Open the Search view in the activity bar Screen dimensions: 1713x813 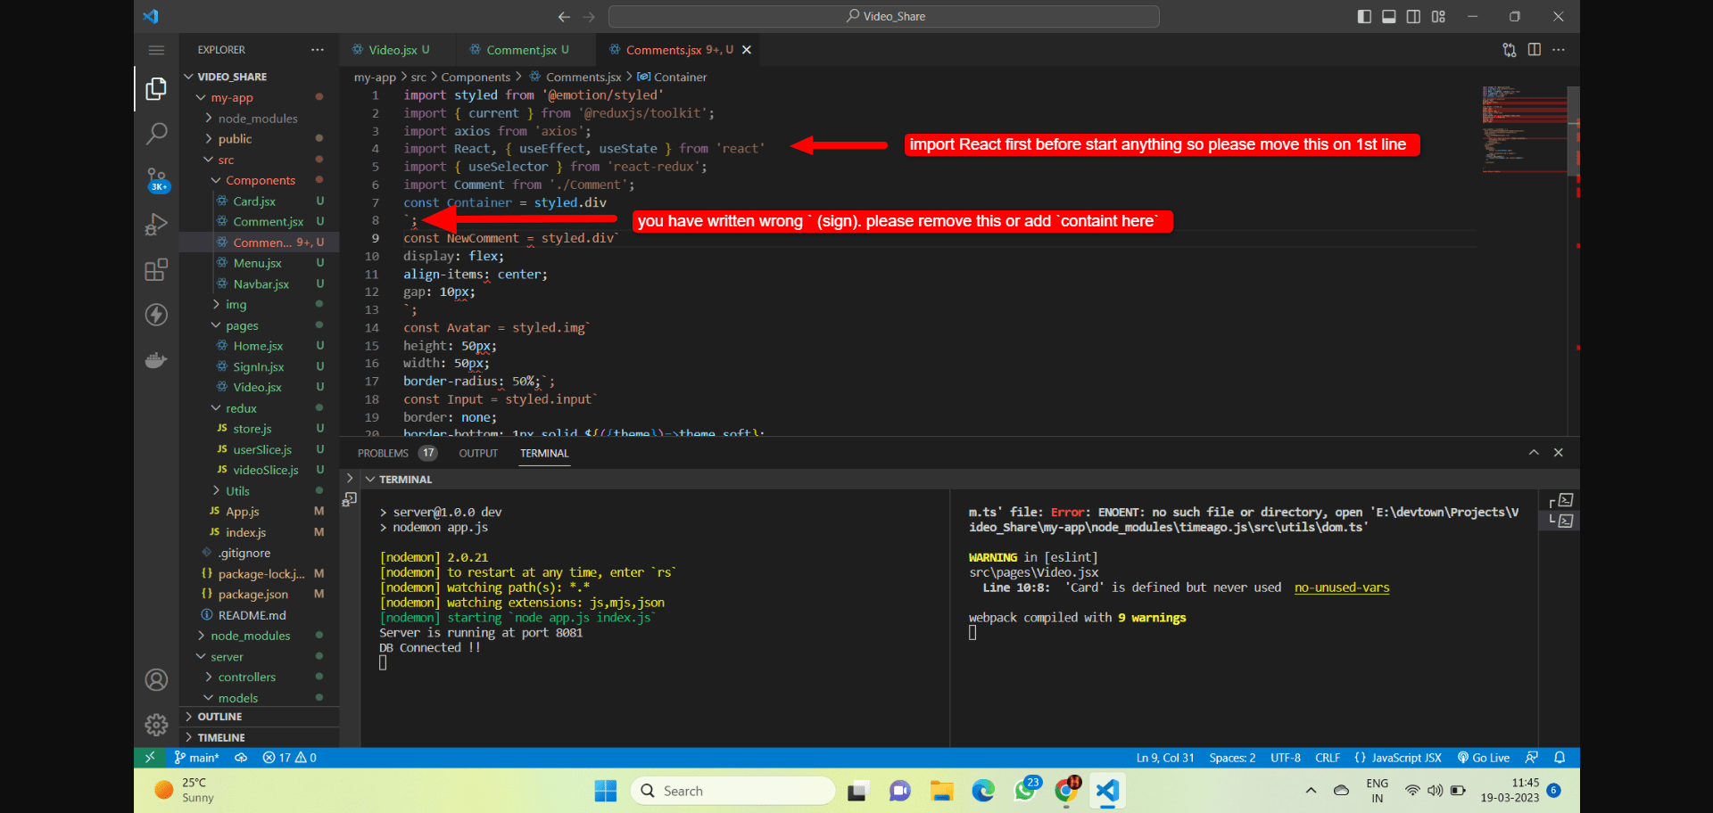[x=157, y=133]
